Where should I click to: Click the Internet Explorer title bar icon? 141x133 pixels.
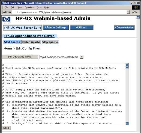tap(3, 3)
